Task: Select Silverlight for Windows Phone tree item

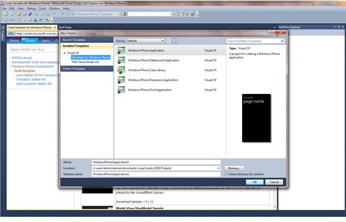Action: pos(91,58)
